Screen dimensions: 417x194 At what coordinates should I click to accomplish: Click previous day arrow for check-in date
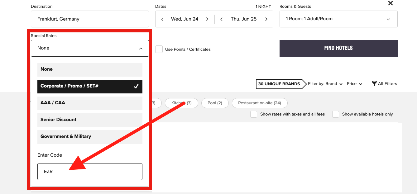coord(162,19)
